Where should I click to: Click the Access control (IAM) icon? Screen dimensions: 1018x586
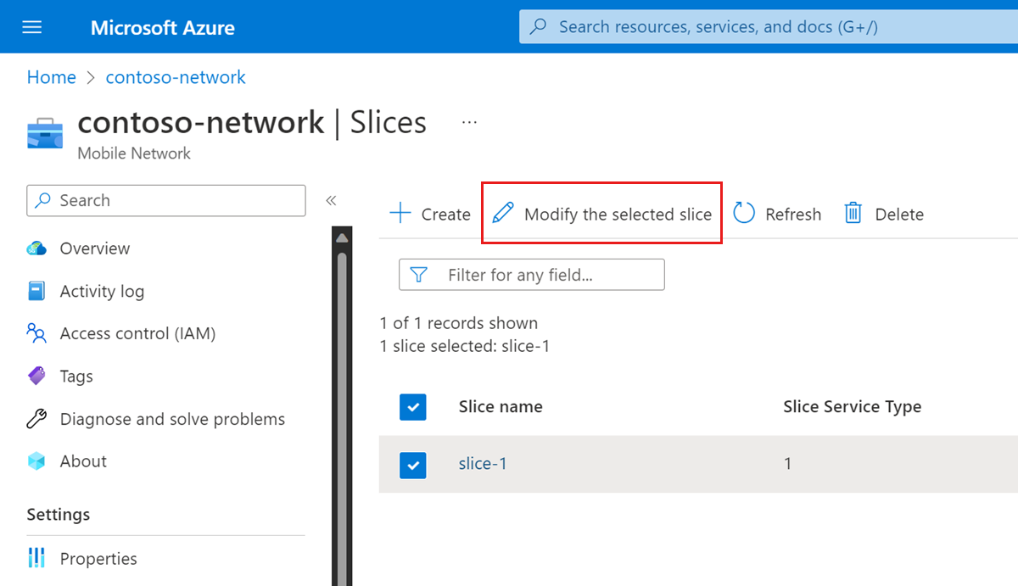tap(37, 333)
